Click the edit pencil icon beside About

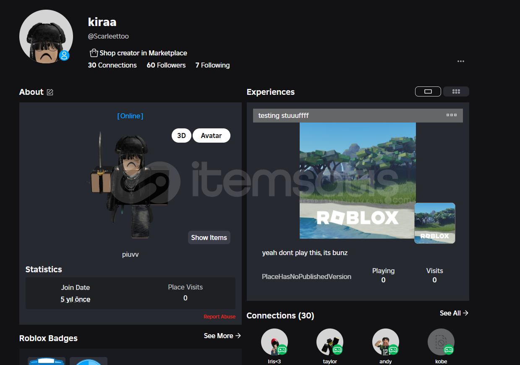click(x=50, y=92)
